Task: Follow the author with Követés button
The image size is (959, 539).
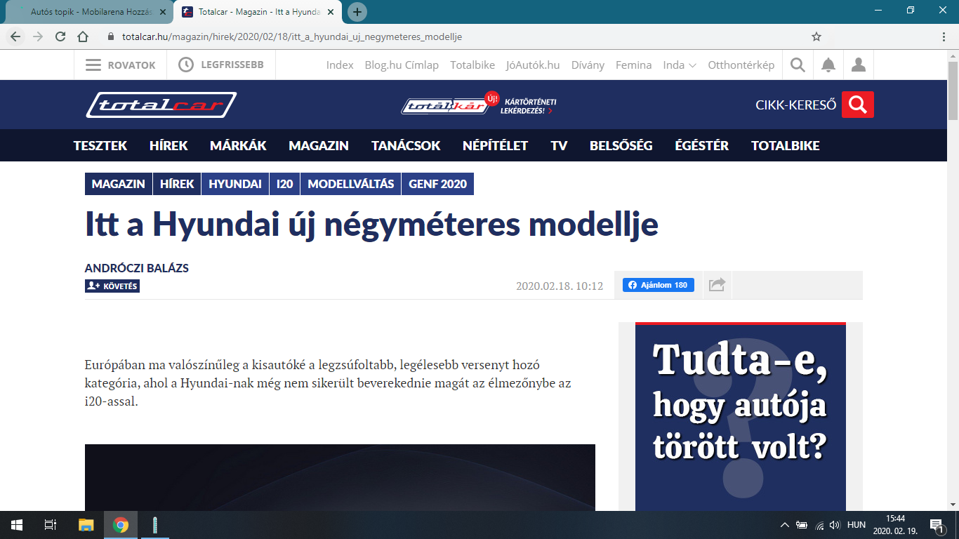Action: point(112,286)
